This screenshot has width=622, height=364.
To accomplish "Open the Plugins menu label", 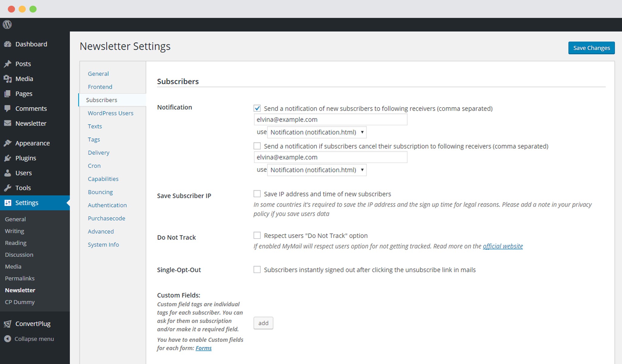I will (26, 158).
